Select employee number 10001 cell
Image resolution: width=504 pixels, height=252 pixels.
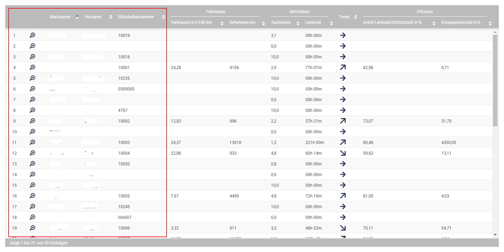tap(124, 68)
